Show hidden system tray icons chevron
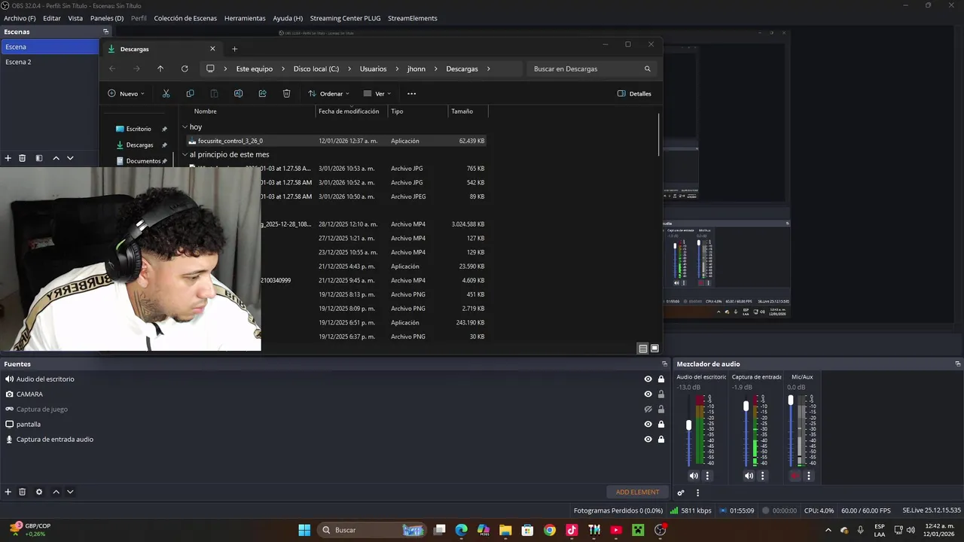964x542 pixels. click(x=828, y=530)
